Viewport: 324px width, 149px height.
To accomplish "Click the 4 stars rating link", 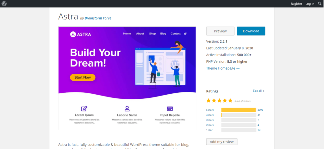I will [x=210, y=115].
